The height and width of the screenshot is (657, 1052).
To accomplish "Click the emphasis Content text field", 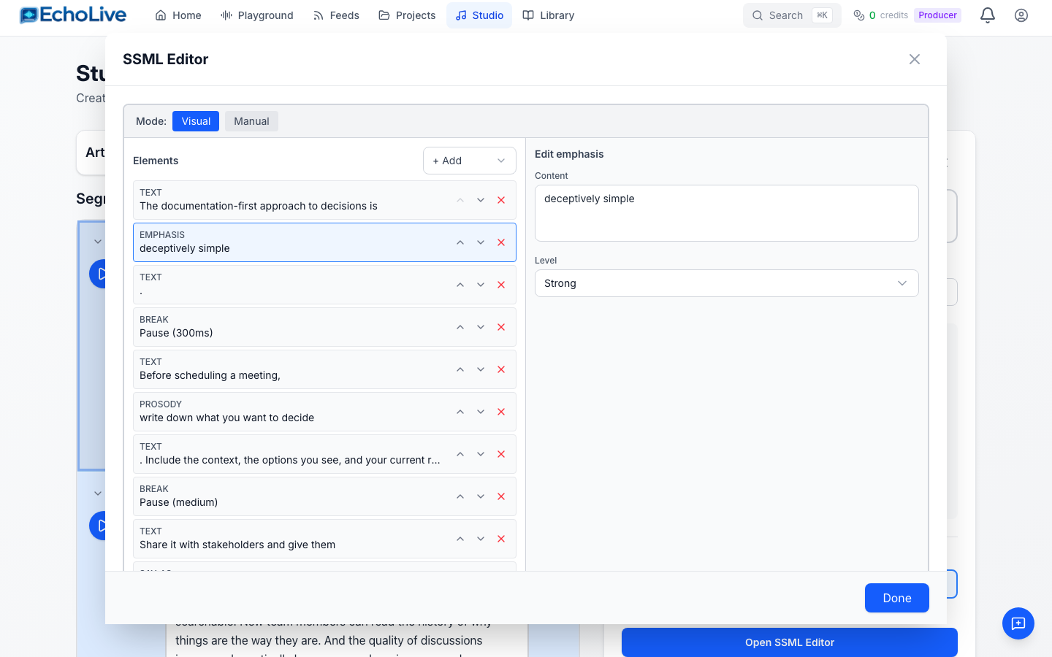I will [x=726, y=213].
